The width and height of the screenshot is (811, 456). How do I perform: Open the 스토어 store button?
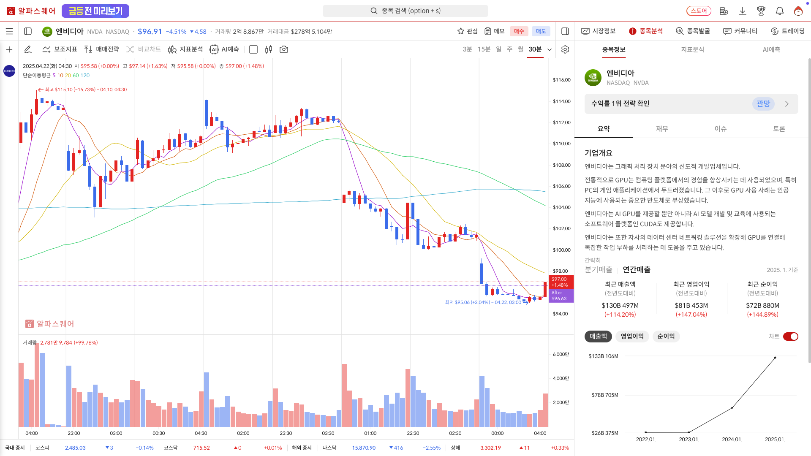(699, 11)
